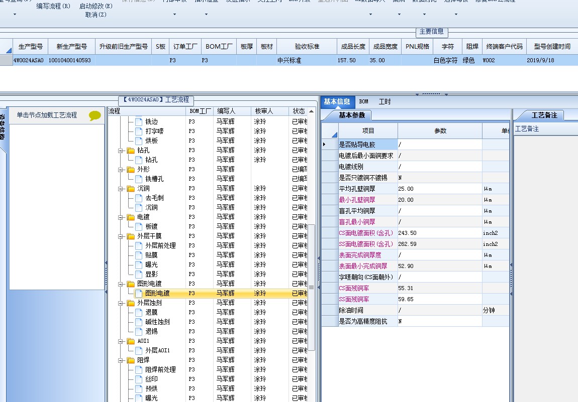Click the 外层干膜 folder icon
Image resolution: width=578 pixels, height=402 pixels.
[131, 236]
